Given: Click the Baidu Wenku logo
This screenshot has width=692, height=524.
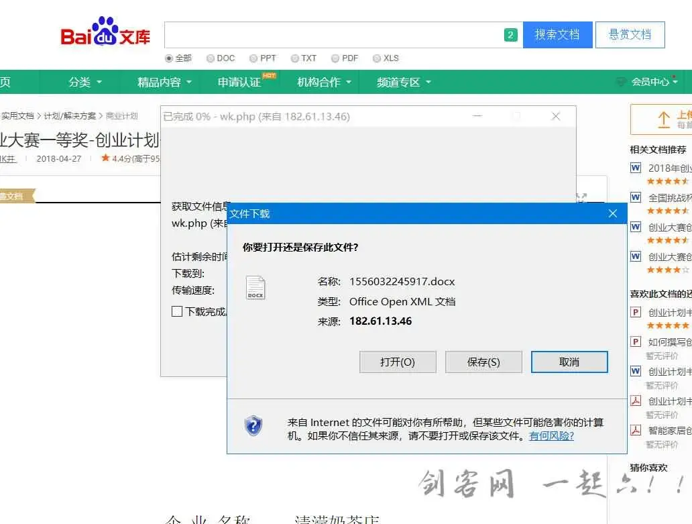Looking at the screenshot, I should (x=105, y=32).
